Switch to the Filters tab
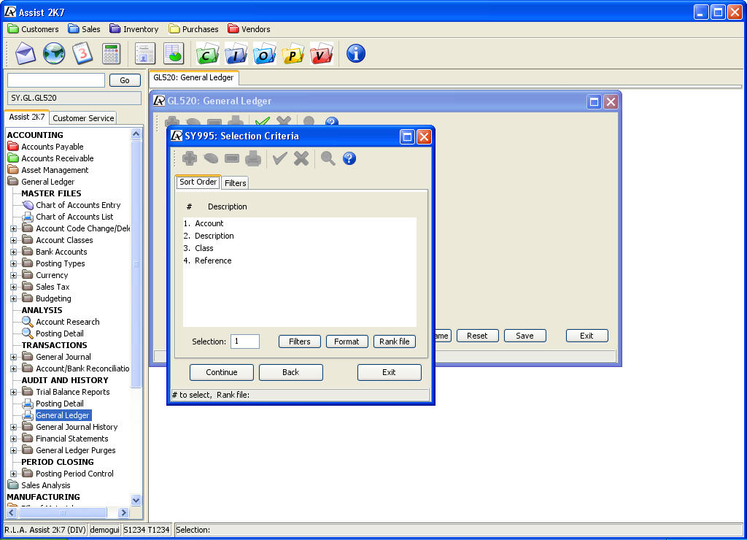This screenshot has height=540, width=747. tap(236, 183)
